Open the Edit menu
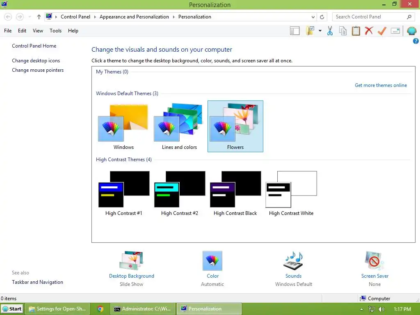The height and width of the screenshot is (315, 420). pyautogui.click(x=22, y=30)
